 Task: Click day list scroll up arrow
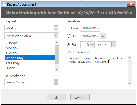[x=57, y=43]
